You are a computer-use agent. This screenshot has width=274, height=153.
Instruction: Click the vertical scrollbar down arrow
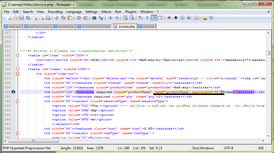pyautogui.click(x=268, y=136)
